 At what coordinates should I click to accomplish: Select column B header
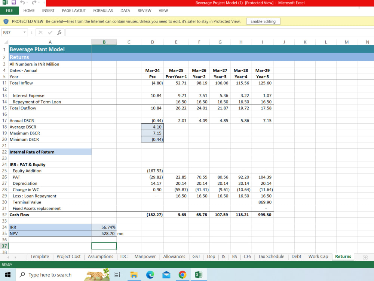[x=104, y=42]
